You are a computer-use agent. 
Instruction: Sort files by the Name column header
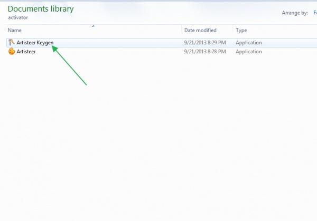tap(15, 30)
